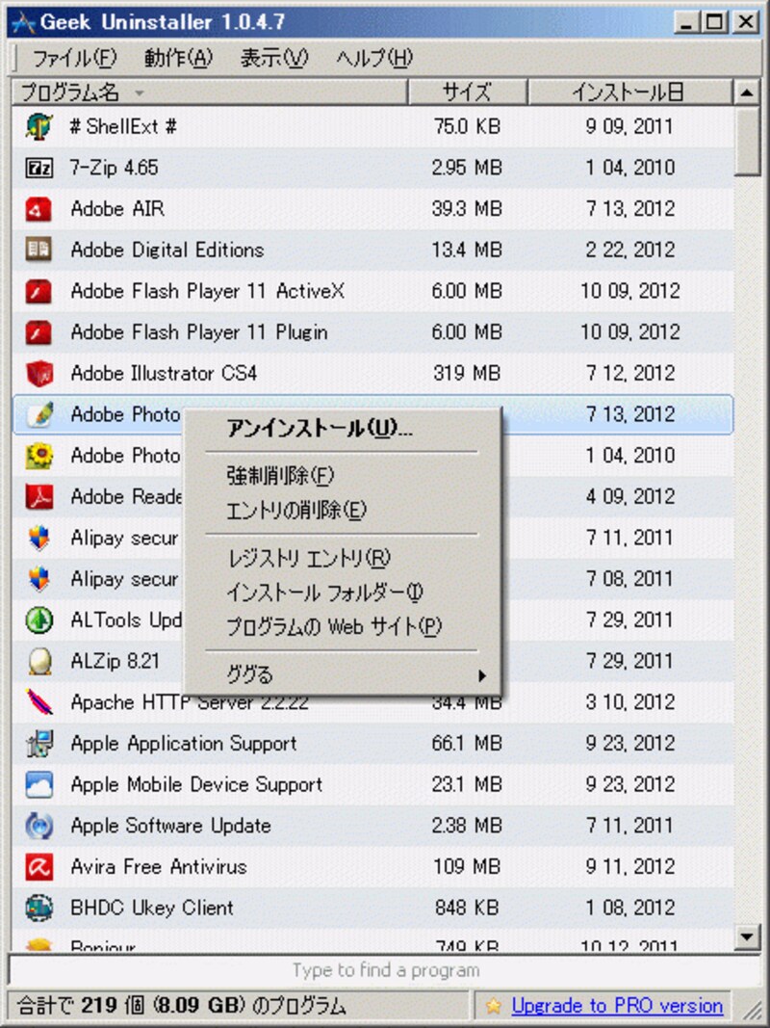The height and width of the screenshot is (1028, 770).
Task: Click the ALZip 8.21 egg icon
Action: 38,662
